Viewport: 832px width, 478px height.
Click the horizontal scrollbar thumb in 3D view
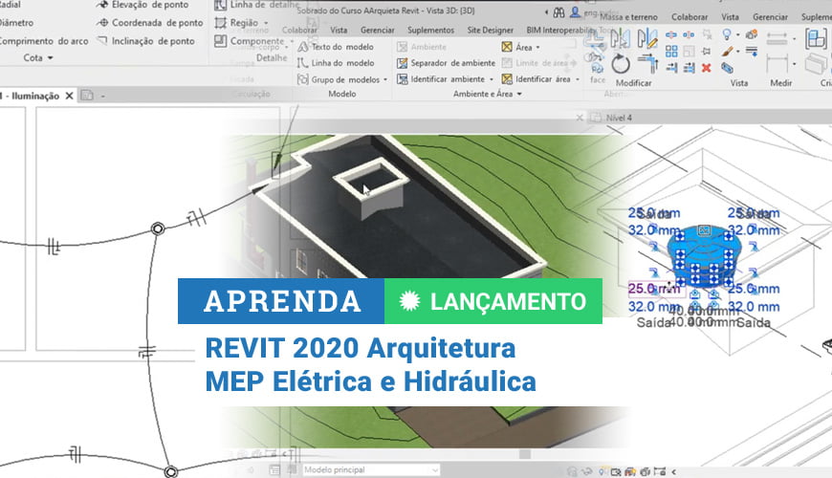pos(525,454)
